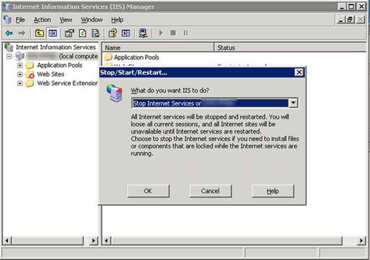The image size is (370, 260).
Task: Sort by the Status column header
Action: point(291,48)
